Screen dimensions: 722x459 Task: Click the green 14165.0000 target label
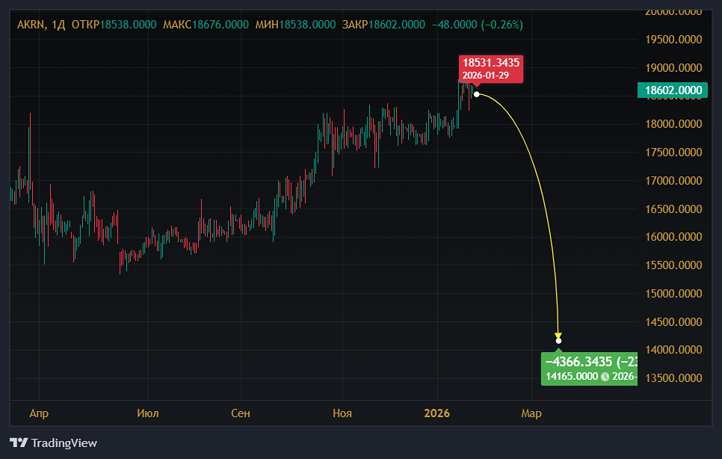pos(590,369)
